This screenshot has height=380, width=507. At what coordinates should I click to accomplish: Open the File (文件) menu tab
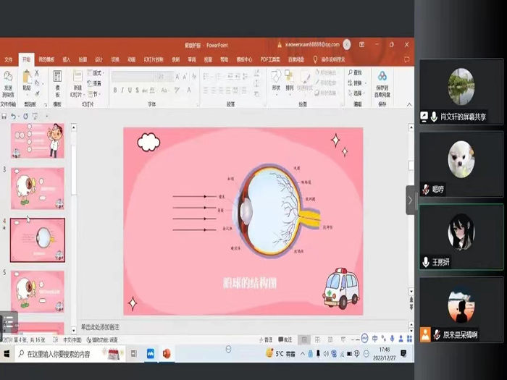click(x=9, y=59)
